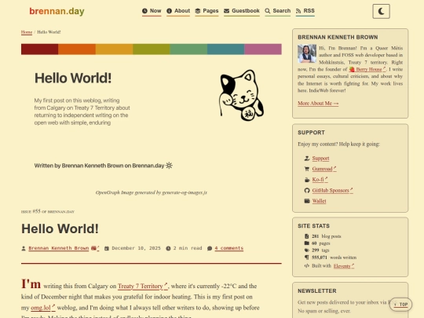Click the info icon next to About
The image size is (424, 318).
pos(170,11)
